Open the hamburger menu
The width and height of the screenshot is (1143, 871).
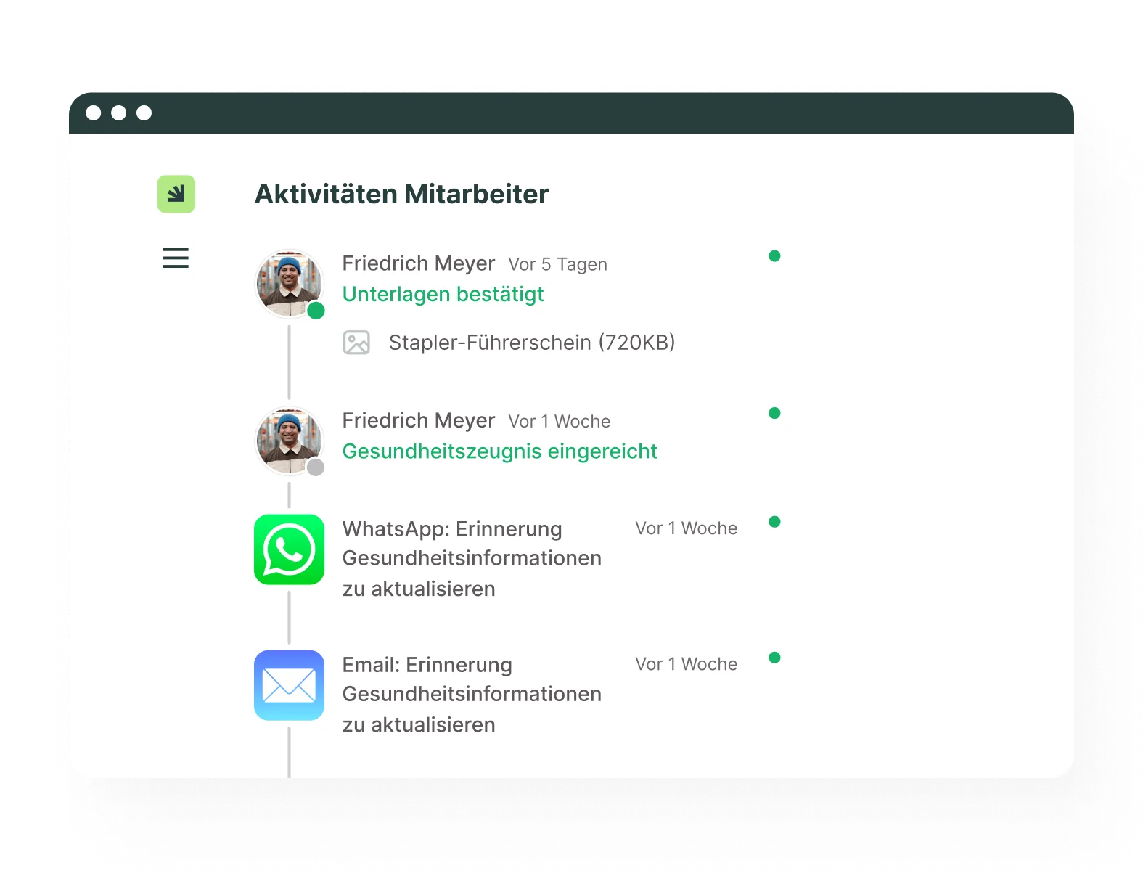click(x=176, y=258)
